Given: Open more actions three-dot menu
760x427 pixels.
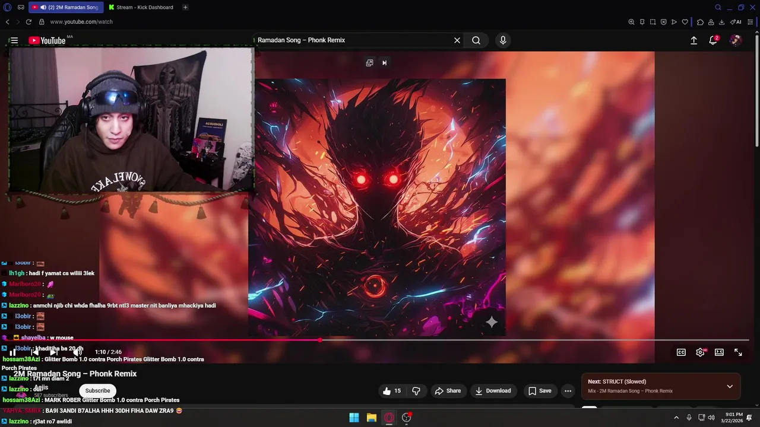Looking at the screenshot, I should (568, 391).
